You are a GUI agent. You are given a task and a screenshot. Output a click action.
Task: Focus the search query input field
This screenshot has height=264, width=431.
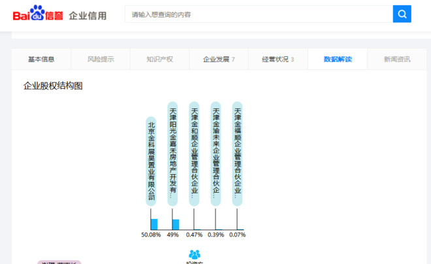click(x=259, y=14)
